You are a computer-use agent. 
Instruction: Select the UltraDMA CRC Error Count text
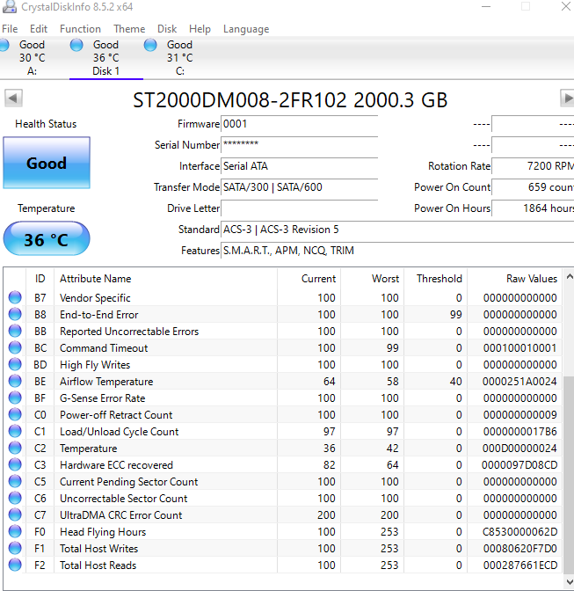120,514
